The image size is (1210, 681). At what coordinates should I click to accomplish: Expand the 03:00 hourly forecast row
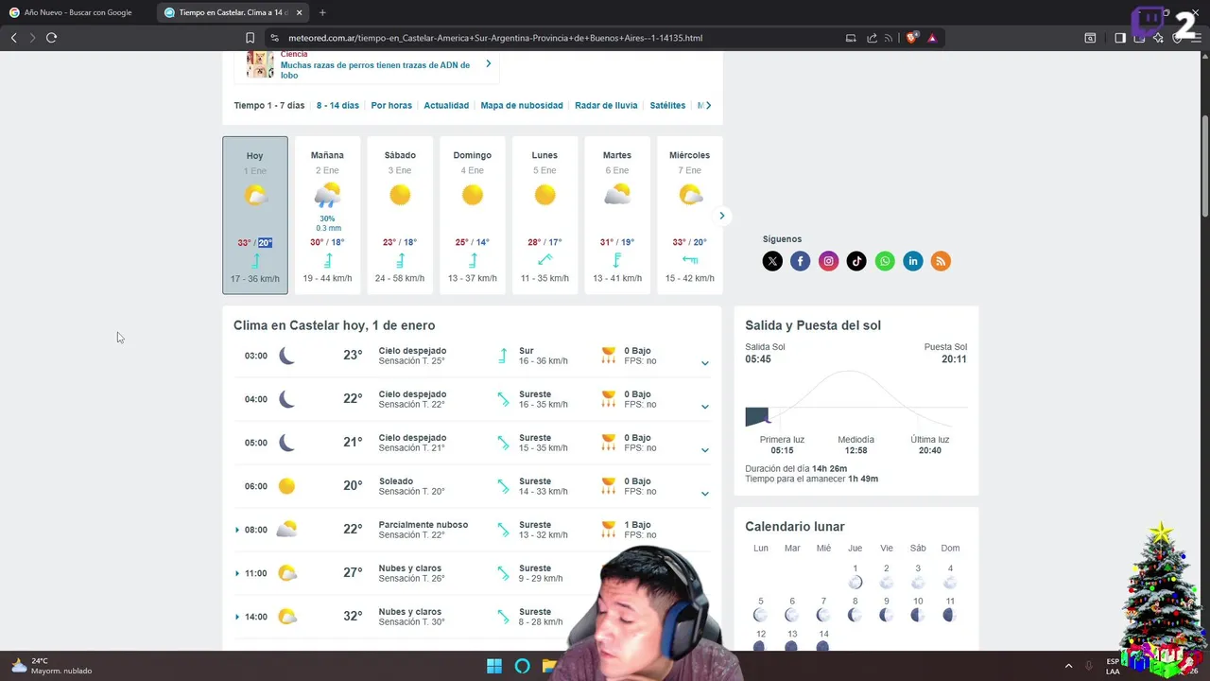point(704,363)
